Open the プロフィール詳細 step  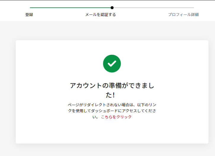coord(183,15)
